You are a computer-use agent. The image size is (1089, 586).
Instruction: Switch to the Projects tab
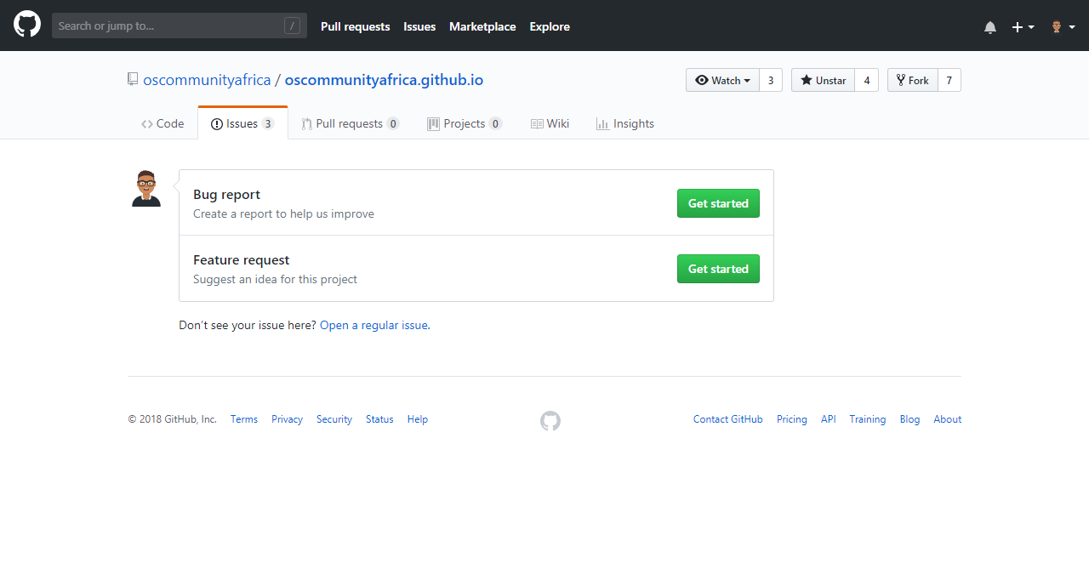465,123
